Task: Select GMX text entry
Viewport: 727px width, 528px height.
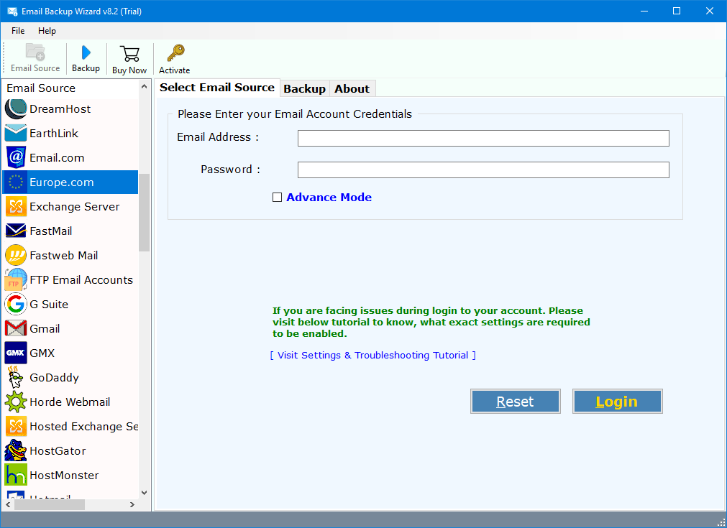Action: 42,353
